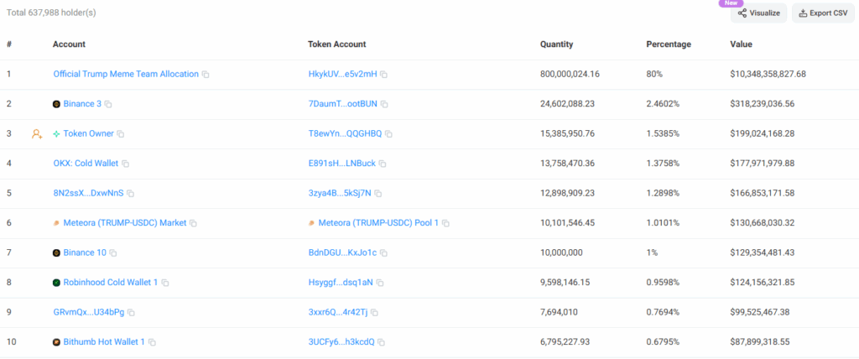This screenshot has width=859, height=359.
Task: Select the $199,024,168.28 value cell
Action: (763, 133)
